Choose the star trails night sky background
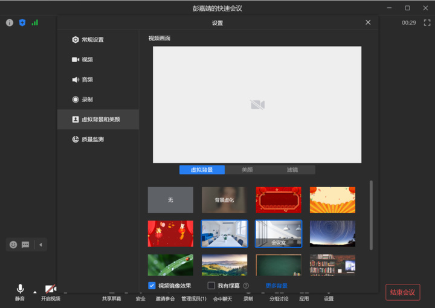435x308 pixels. 332,234
